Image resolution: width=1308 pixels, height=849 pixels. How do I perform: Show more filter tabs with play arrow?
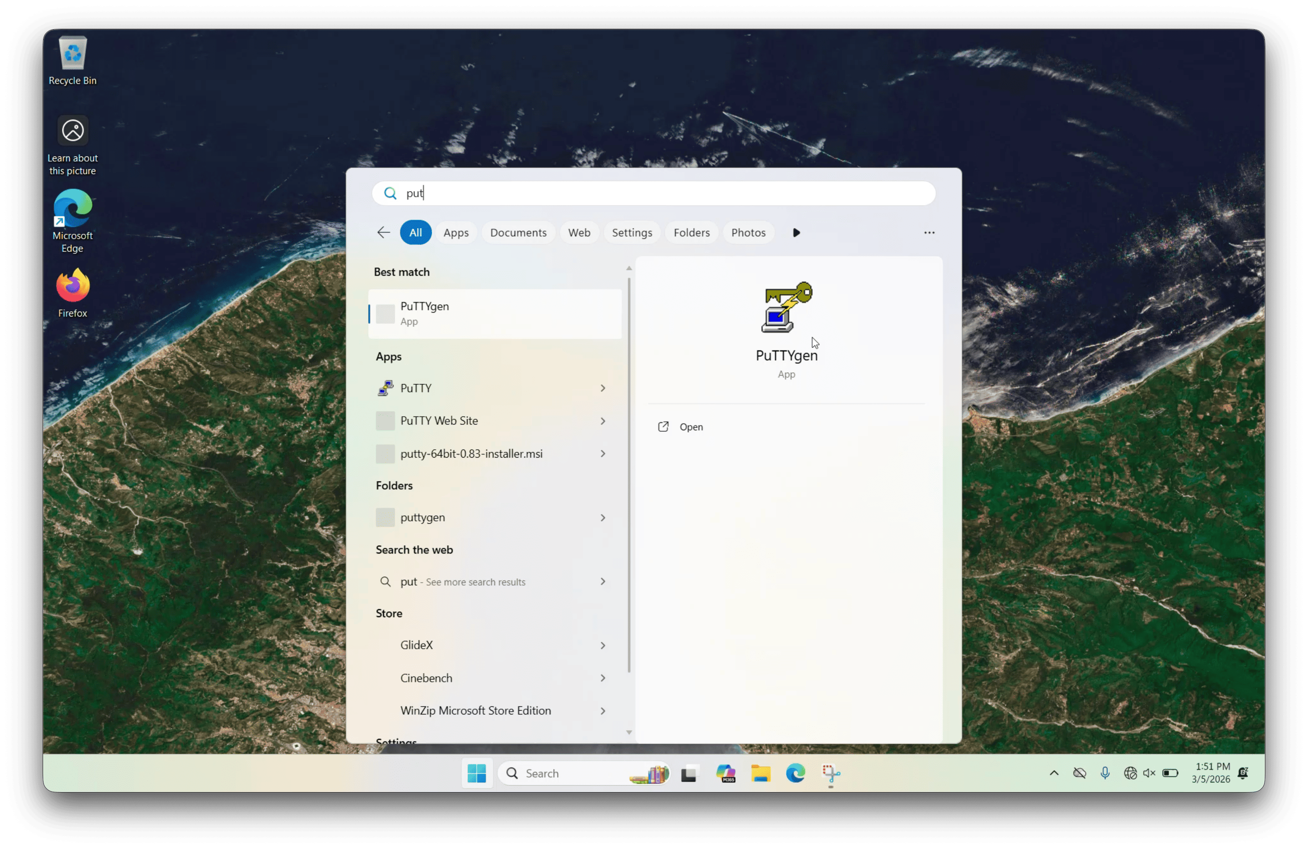(x=796, y=233)
